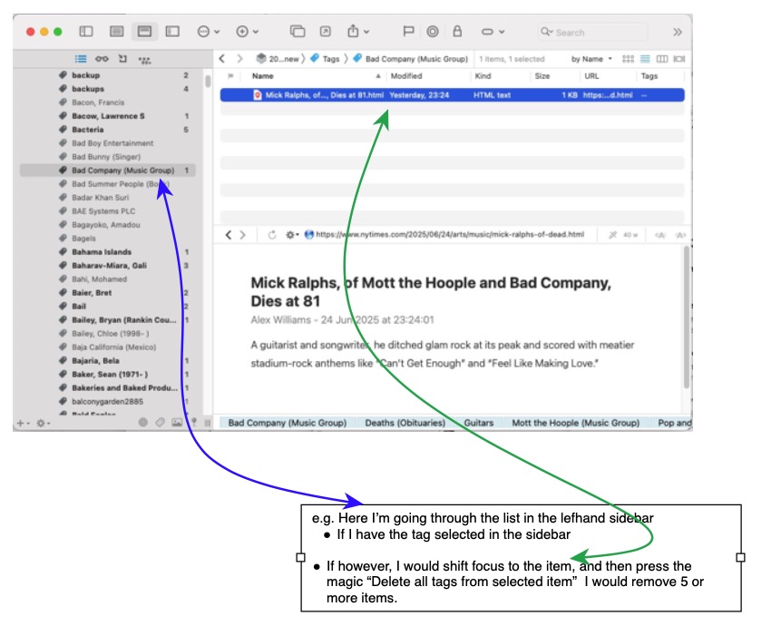Image resolution: width=781 pixels, height=626 pixels.
Task: Go back with the item list back arrow
Action: (222, 59)
